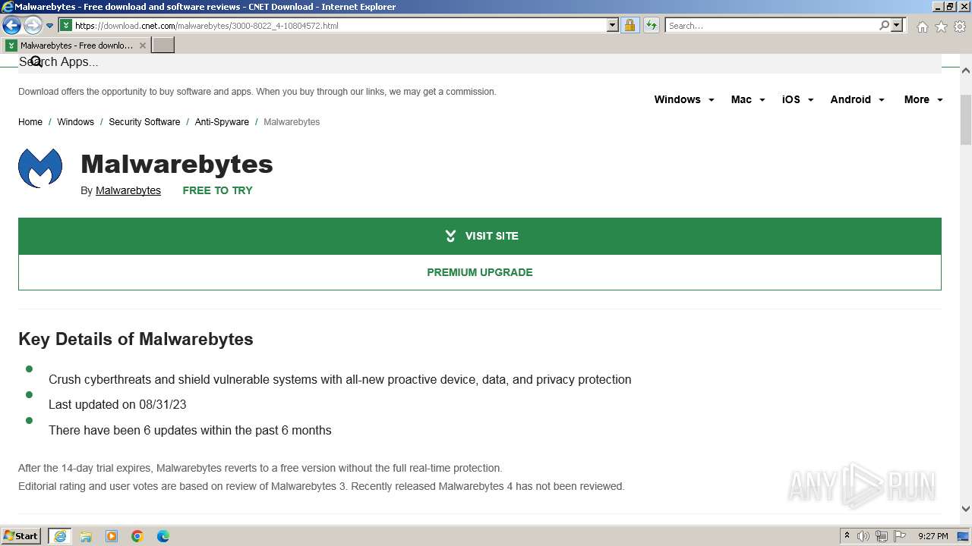The image size is (972, 546).
Task: Click the FREE TO TRY label
Action: pyautogui.click(x=217, y=190)
